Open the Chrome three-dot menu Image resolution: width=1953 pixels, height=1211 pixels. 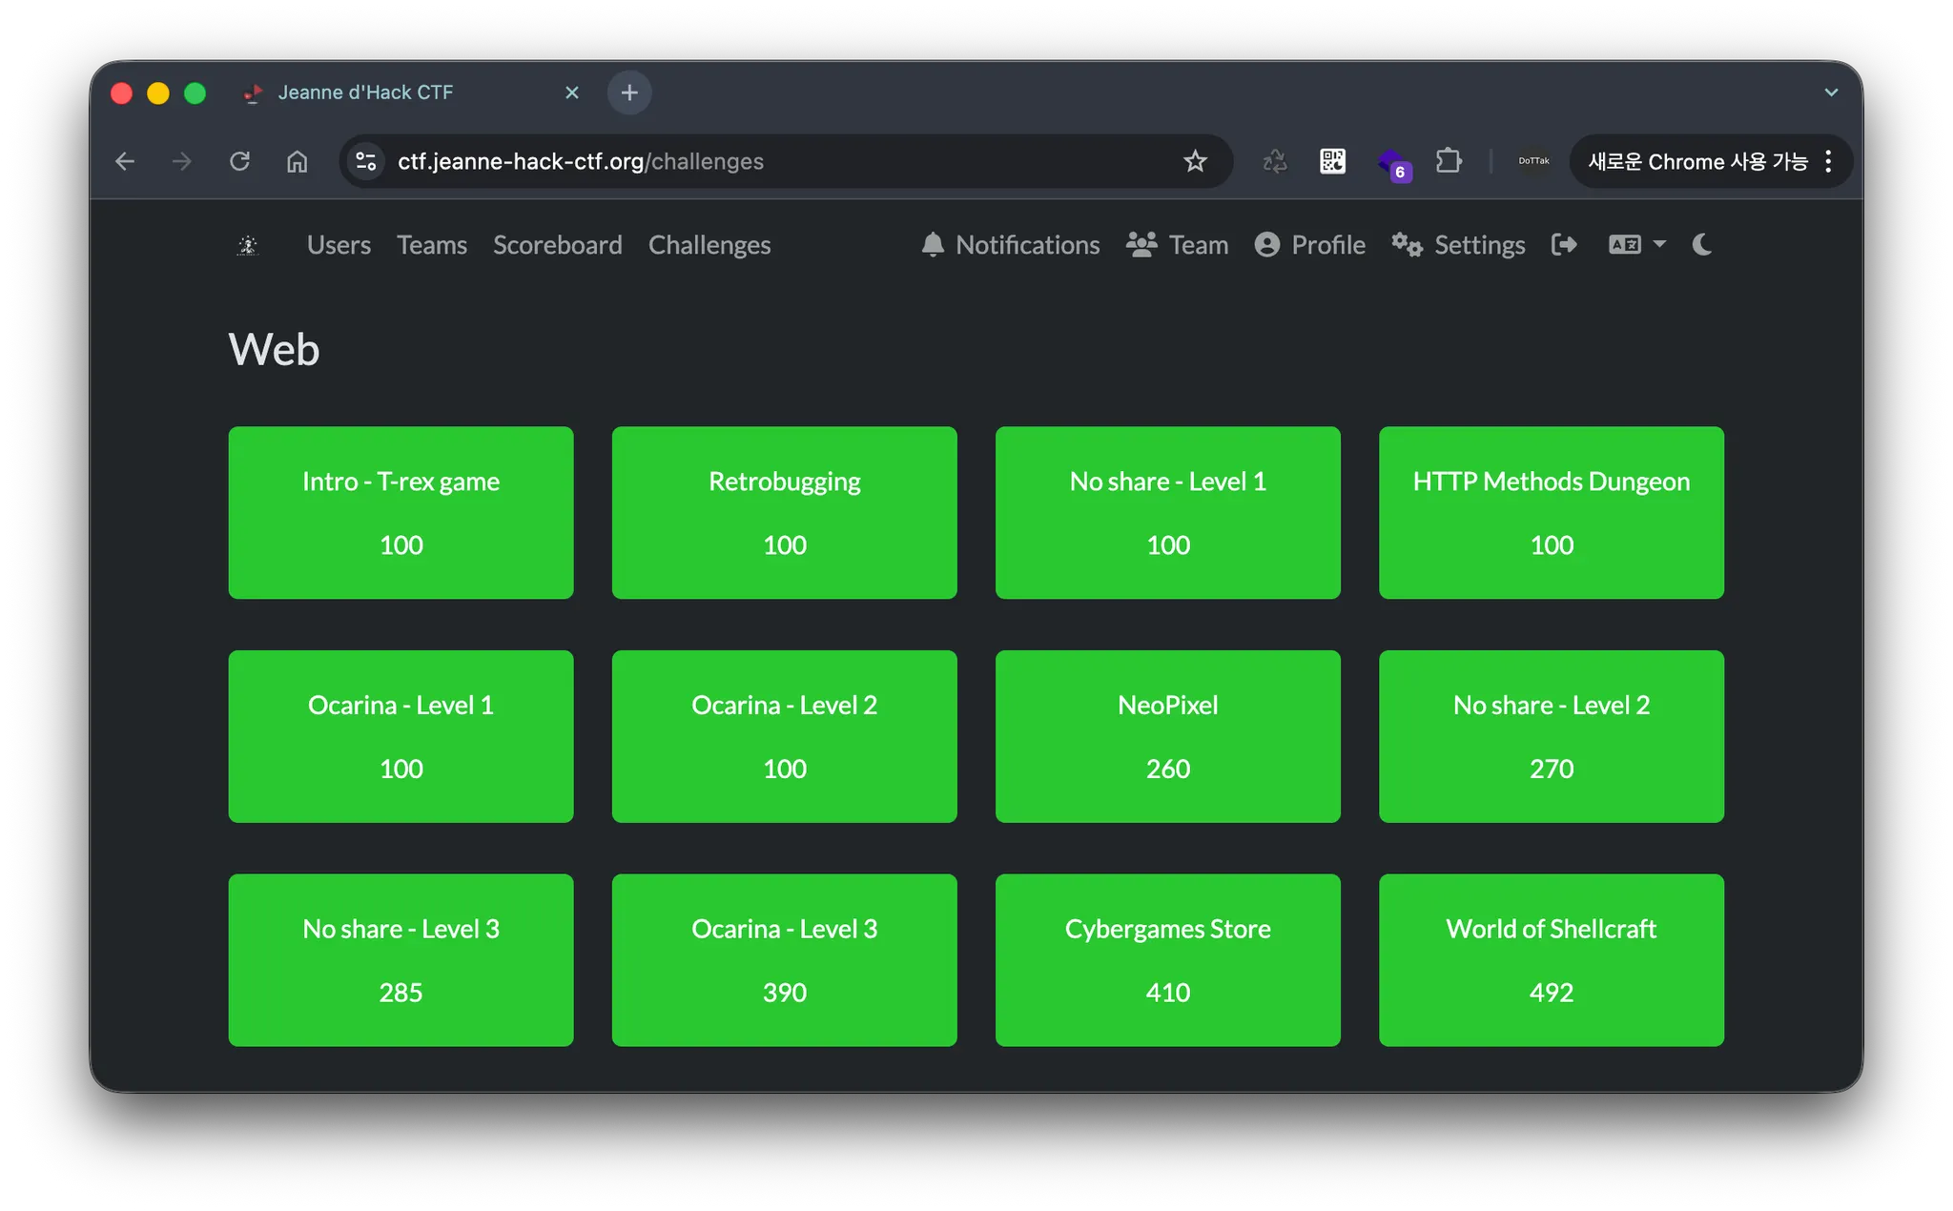click(1828, 161)
